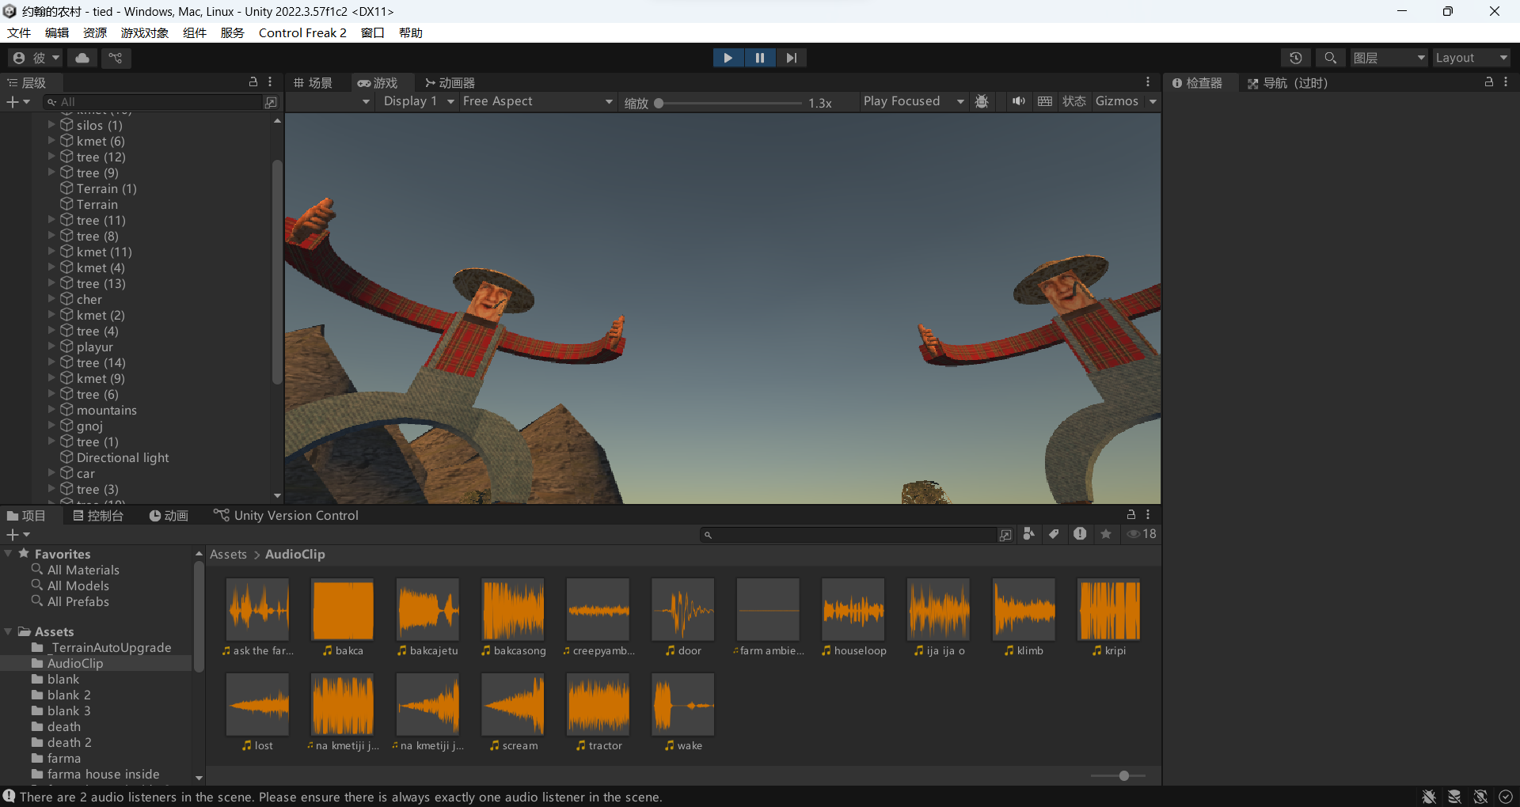
Task: Toggle the mute audio icon in Game view
Action: point(1018,101)
